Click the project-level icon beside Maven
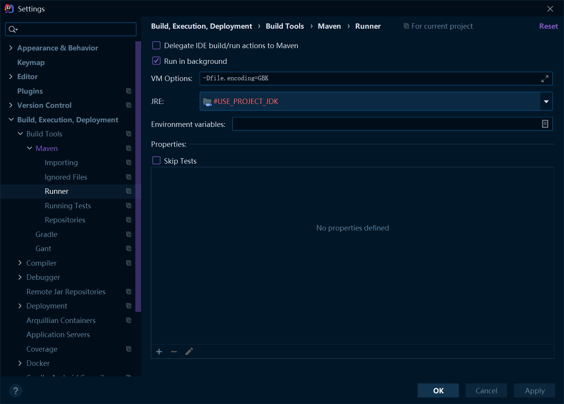Image resolution: width=564 pixels, height=404 pixels. click(x=129, y=148)
